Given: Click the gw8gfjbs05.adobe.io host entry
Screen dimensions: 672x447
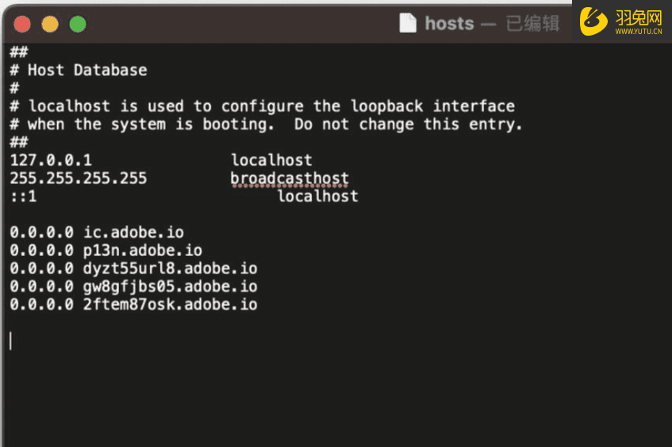Looking at the screenshot, I should click(170, 286).
